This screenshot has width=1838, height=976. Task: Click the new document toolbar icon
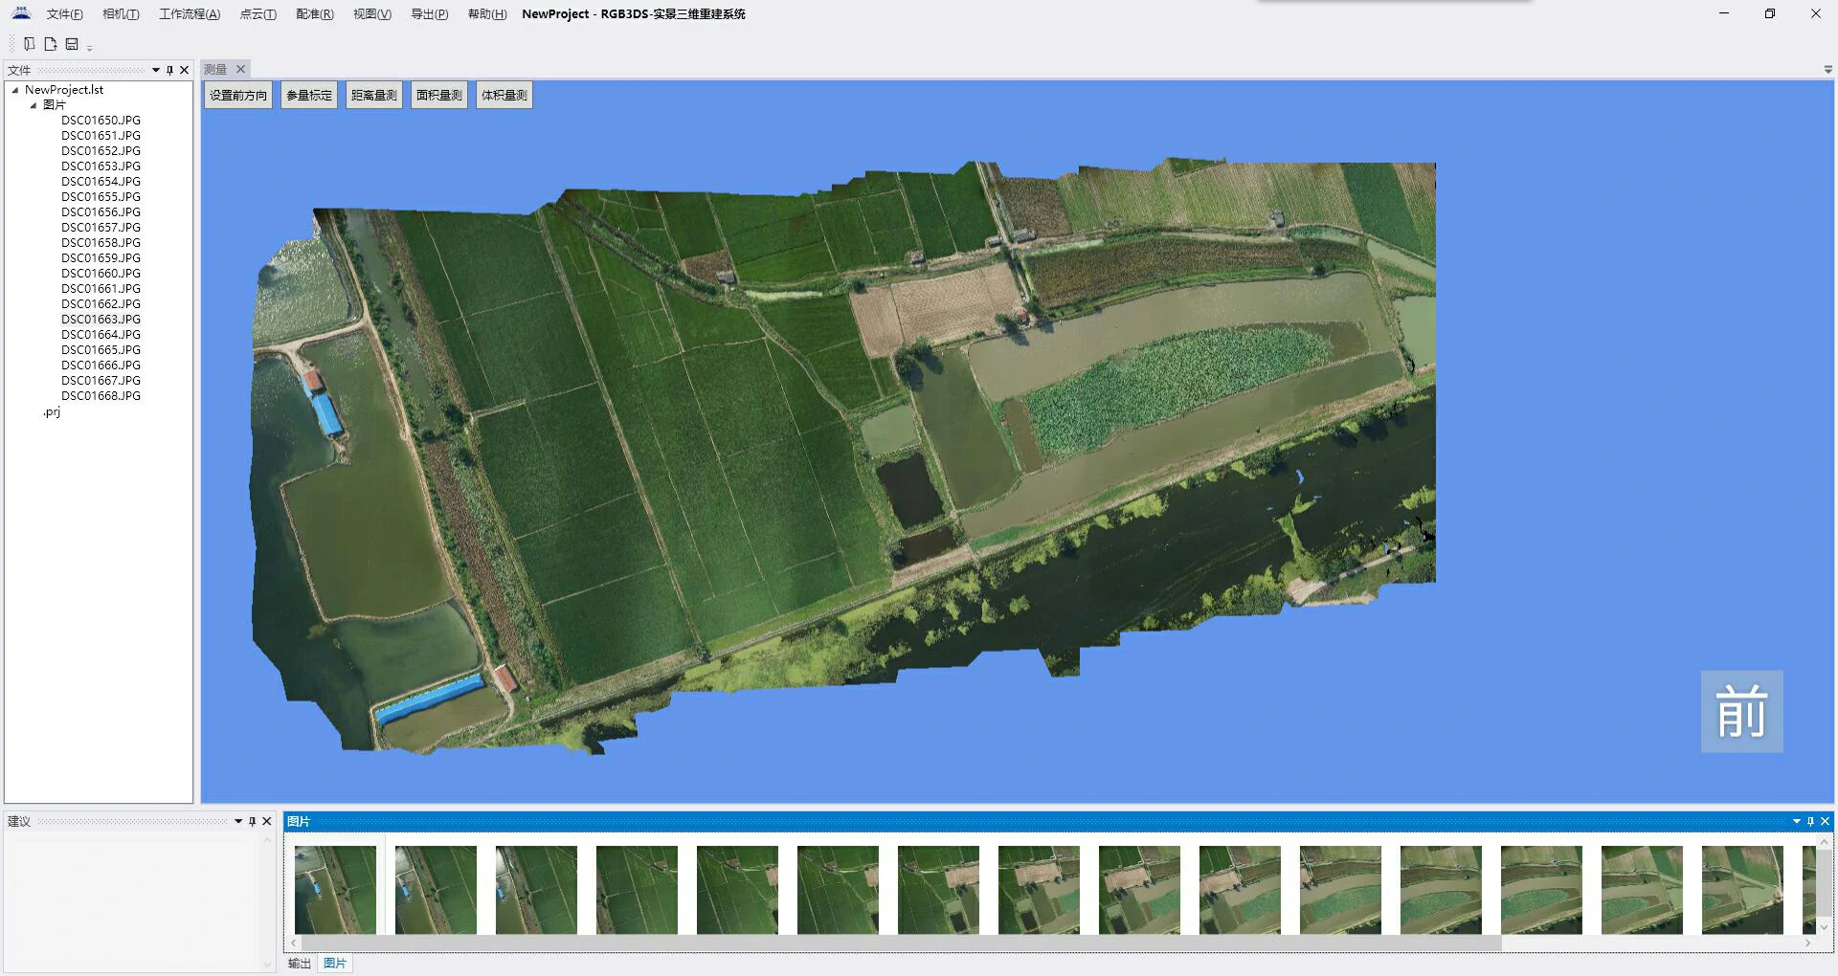tap(51, 44)
